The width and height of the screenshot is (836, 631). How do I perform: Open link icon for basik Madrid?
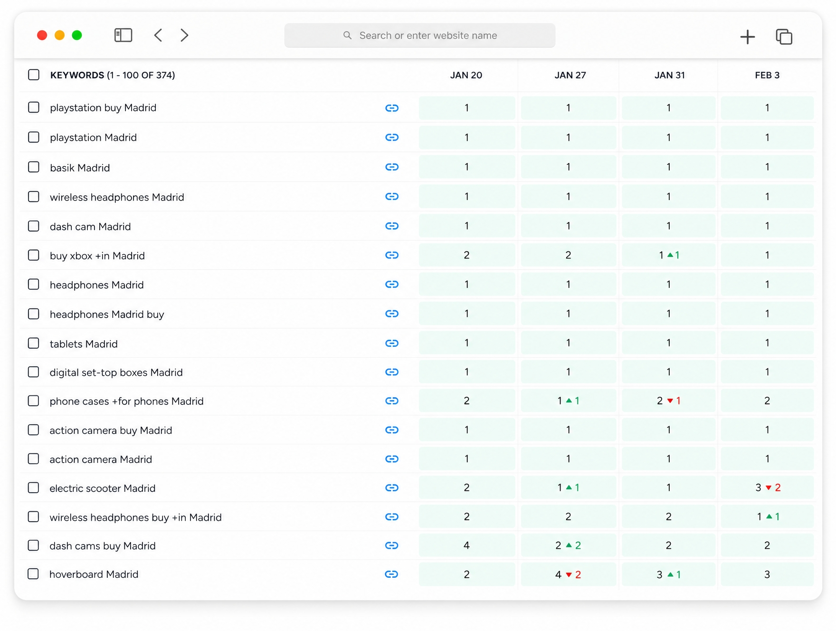point(392,167)
